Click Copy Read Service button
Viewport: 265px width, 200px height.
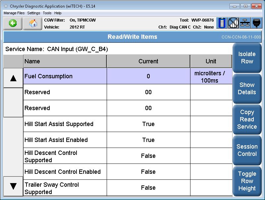(247, 119)
